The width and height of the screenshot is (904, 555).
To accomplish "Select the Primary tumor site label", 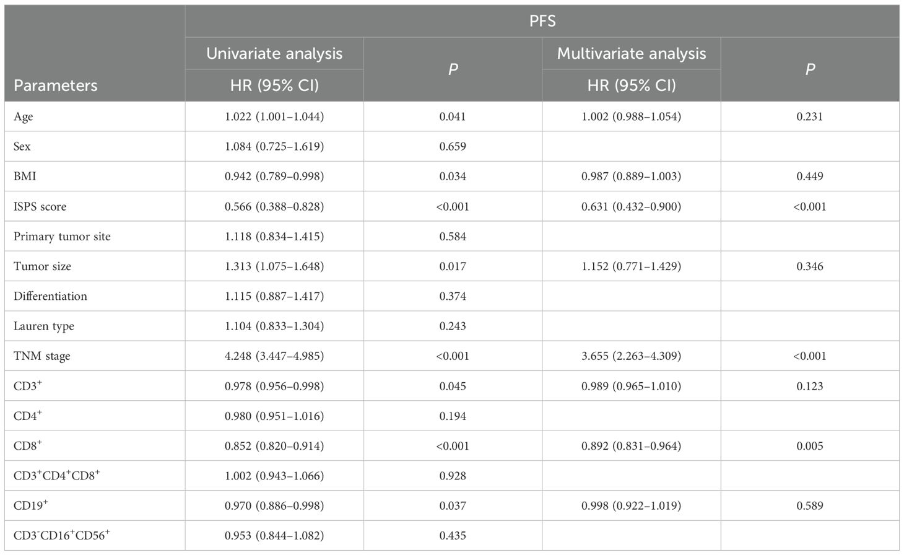I will [62, 236].
